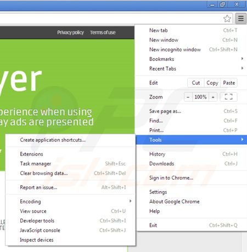Click the Copy button in Edit row
The height and width of the screenshot is (252, 247).
click(212, 83)
